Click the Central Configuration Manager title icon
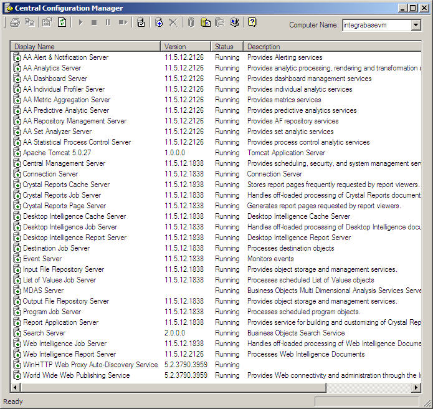The height and width of the screenshot is (409, 433). pos(9,8)
